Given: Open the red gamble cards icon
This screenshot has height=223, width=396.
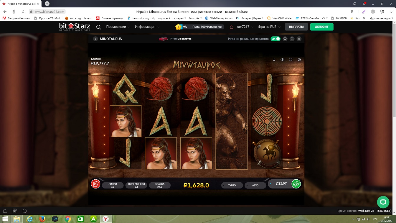Looking at the screenshot, I should pyautogui.click(x=95, y=184).
